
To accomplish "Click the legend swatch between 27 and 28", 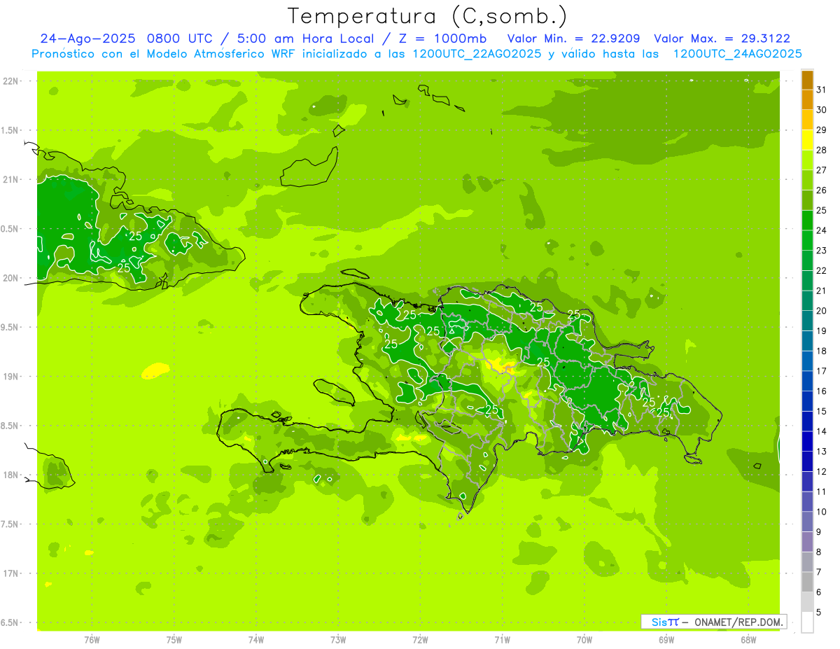I will pyautogui.click(x=807, y=160).
